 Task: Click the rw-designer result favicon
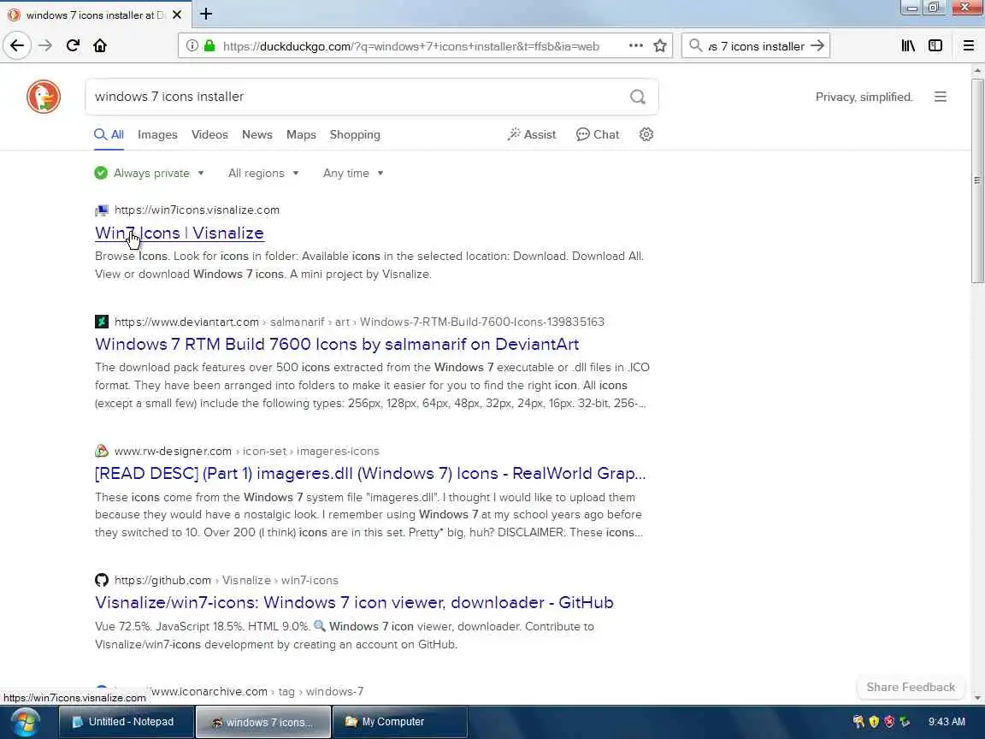(102, 452)
